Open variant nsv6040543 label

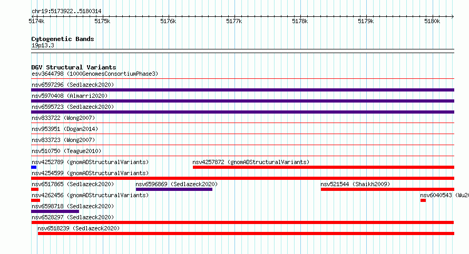tap(444, 195)
